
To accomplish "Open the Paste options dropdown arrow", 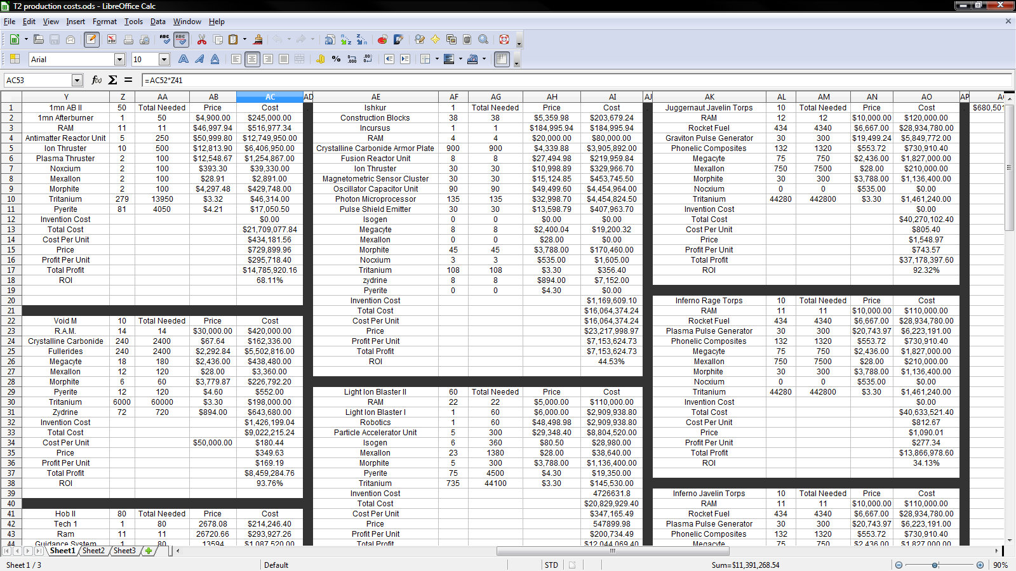I will point(244,39).
